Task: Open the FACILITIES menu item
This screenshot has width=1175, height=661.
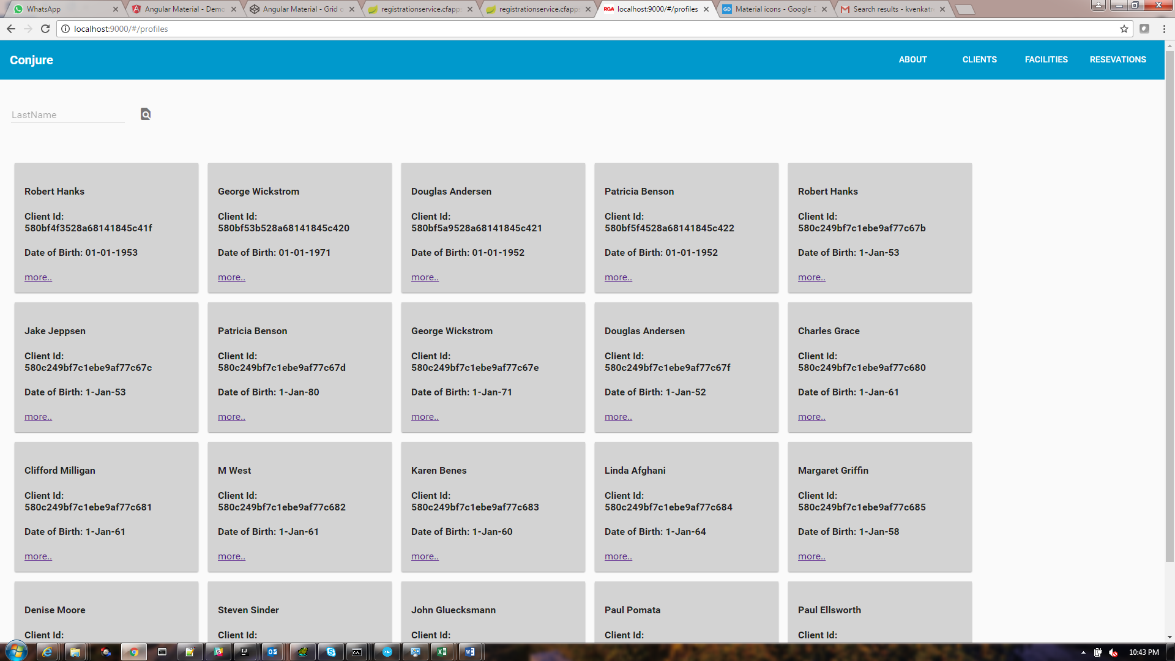Action: click(x=1046, y=59)
